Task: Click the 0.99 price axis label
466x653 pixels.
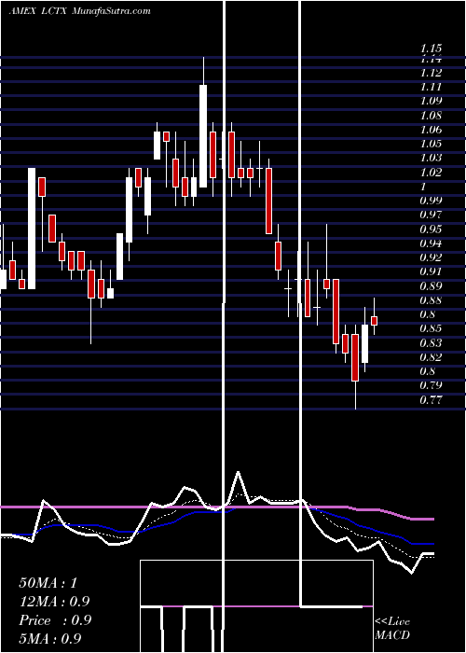Action: click(431, 201)
